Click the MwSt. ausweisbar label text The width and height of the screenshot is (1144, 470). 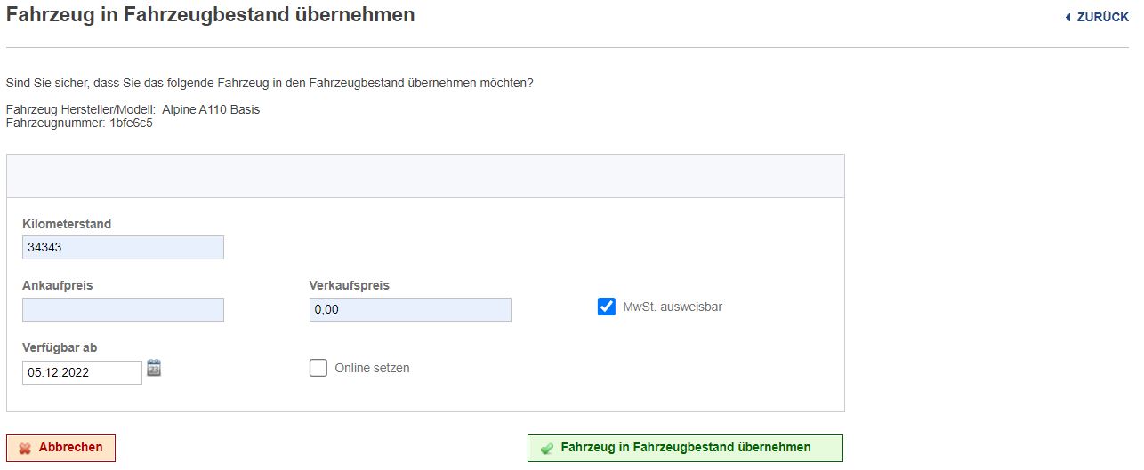(673, 307)
